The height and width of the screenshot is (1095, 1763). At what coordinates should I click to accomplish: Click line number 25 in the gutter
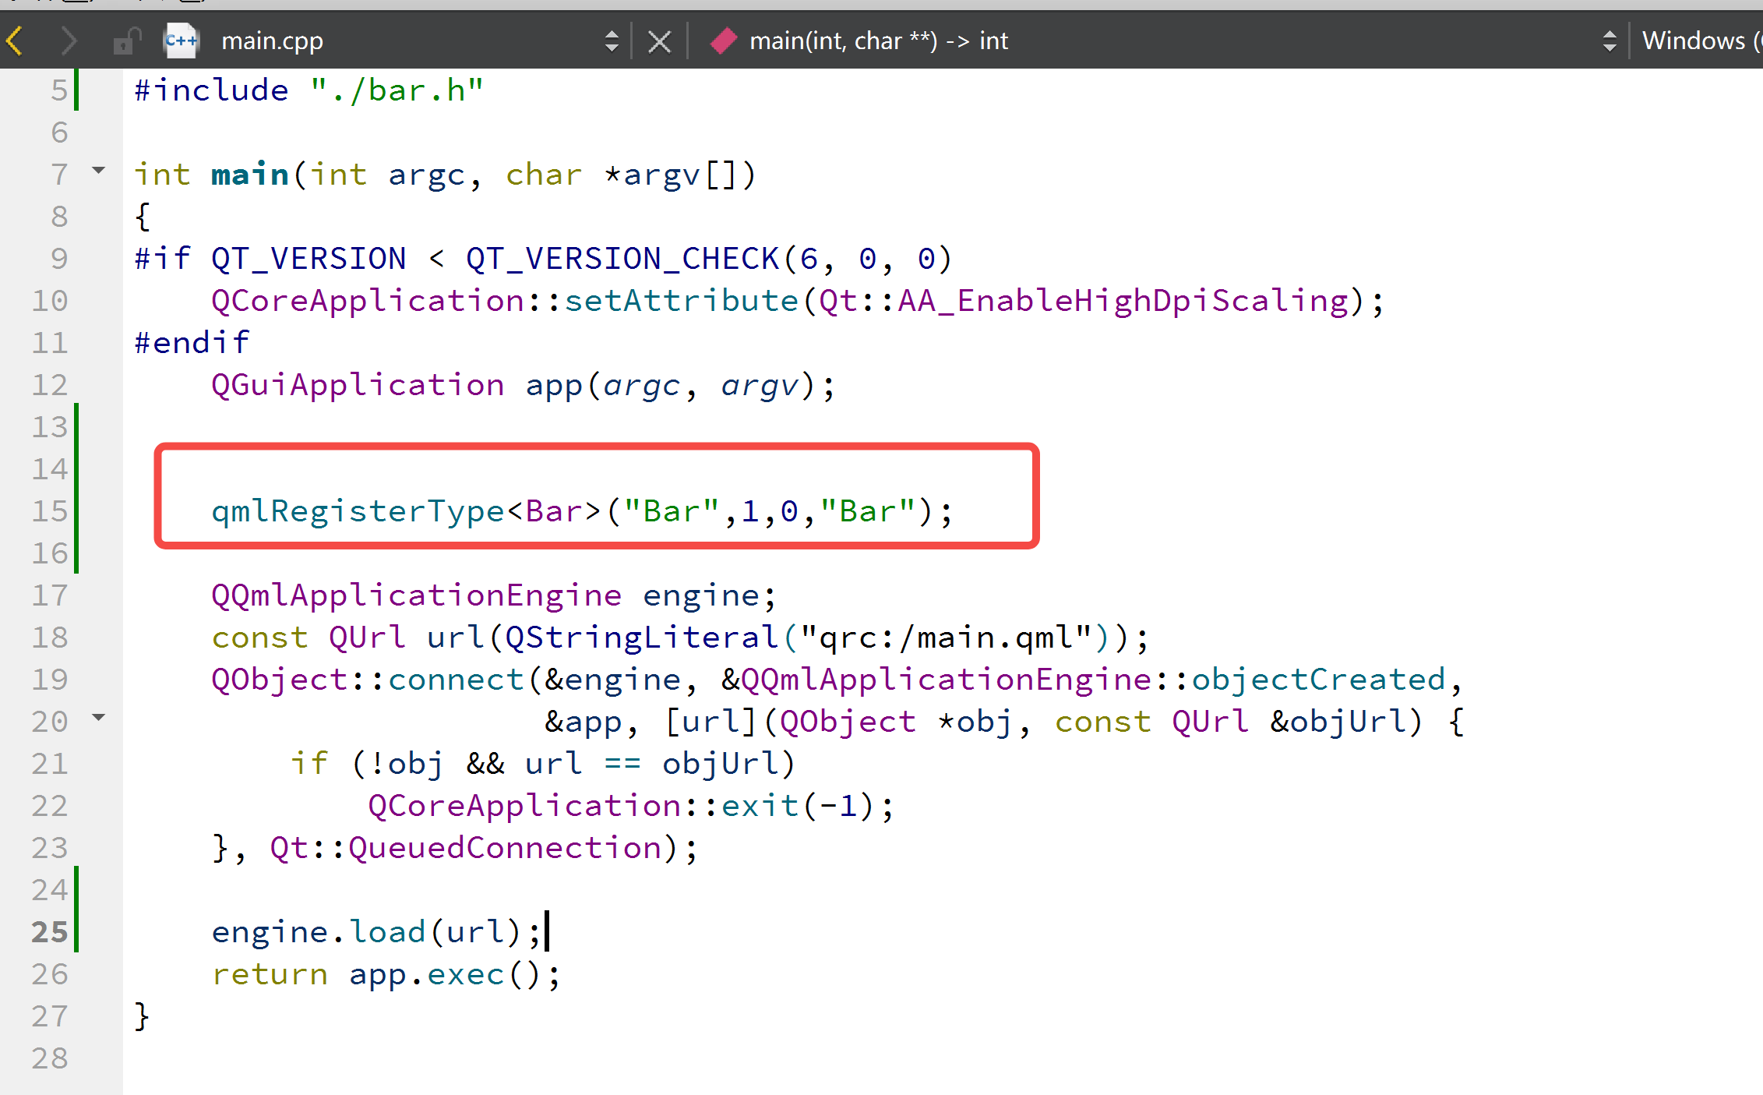pos(50,932)
